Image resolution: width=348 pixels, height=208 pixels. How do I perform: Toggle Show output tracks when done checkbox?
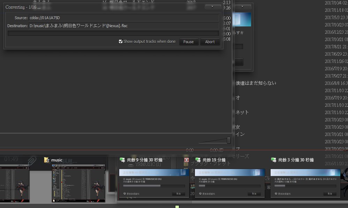click(121, 41)
